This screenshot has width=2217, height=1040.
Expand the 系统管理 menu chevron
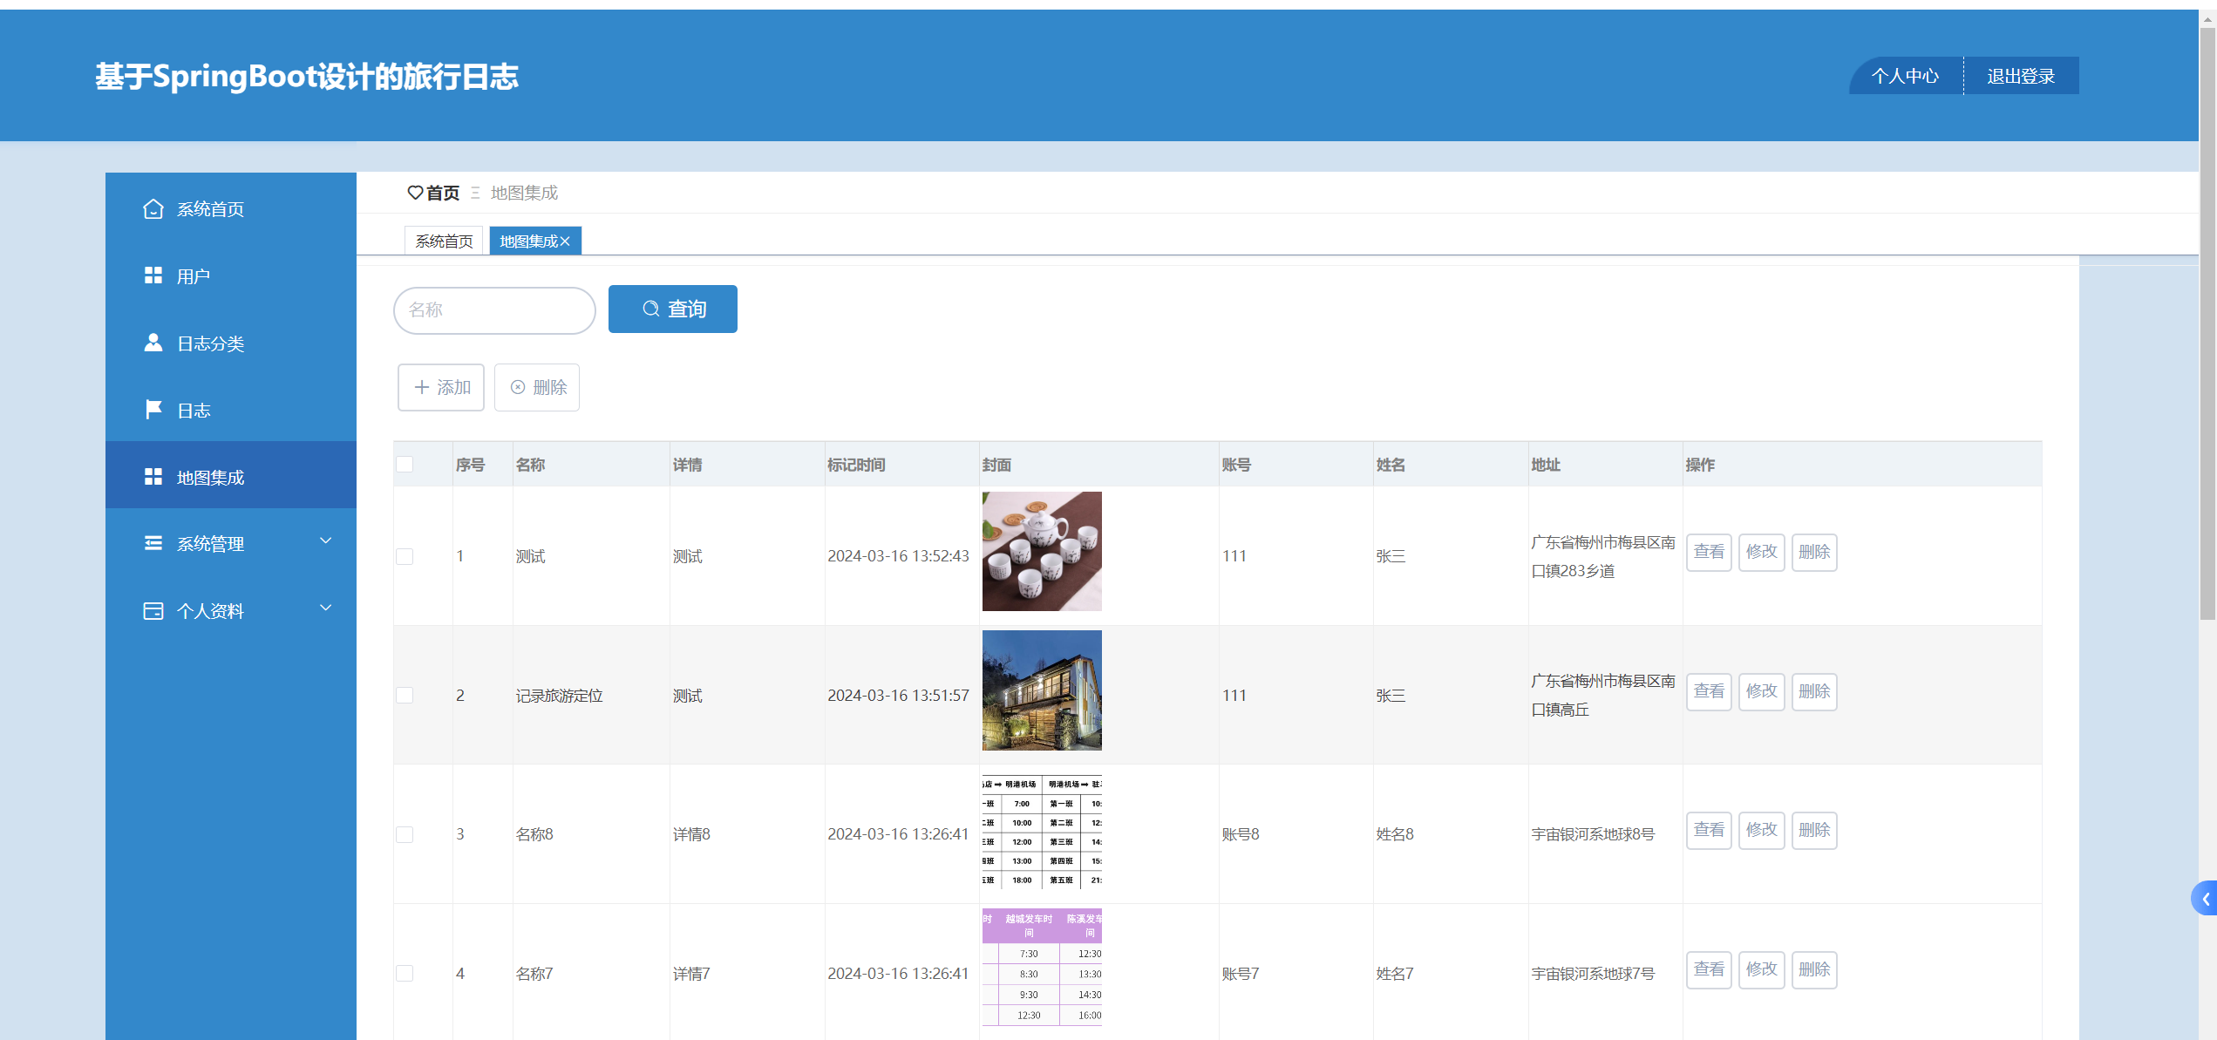point(326,540)
